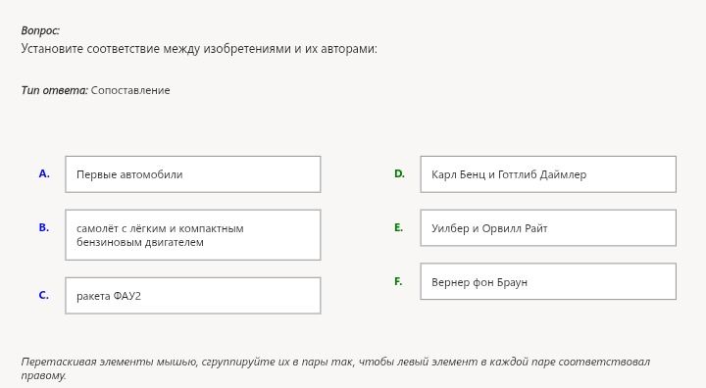Click the 'Тип ответа:' label
The width and height of the screenshot is (706, 388).
coord(55,90)
